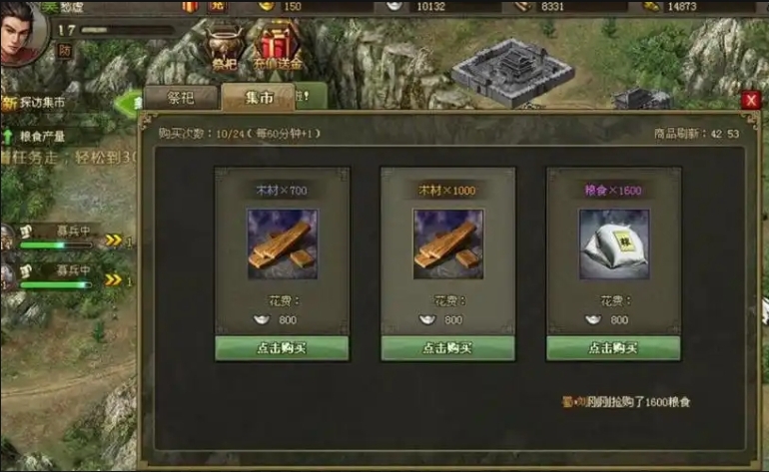
Task: Click the green 粮食产量 up arrow
Action: point(7,137)
